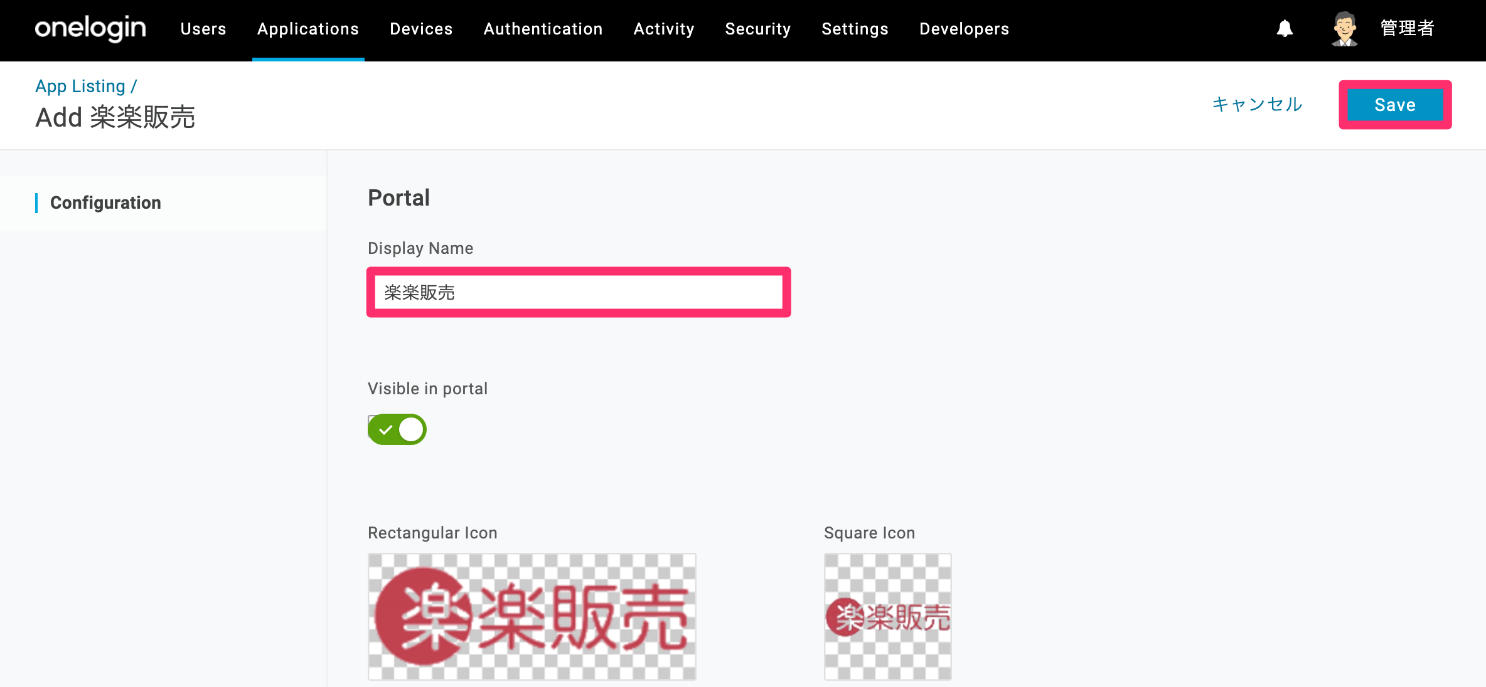Viewport: 1486px width, 687px height.
Task: Open the Settings menu
Action: tap(855, 29)
